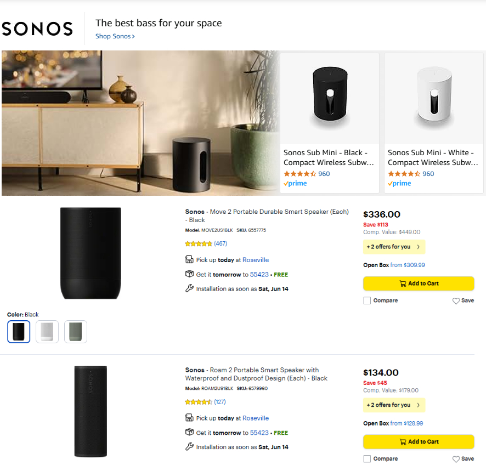
Task: Expand '+2 offers for you' on Roam 2
Action: click(394, 405)
